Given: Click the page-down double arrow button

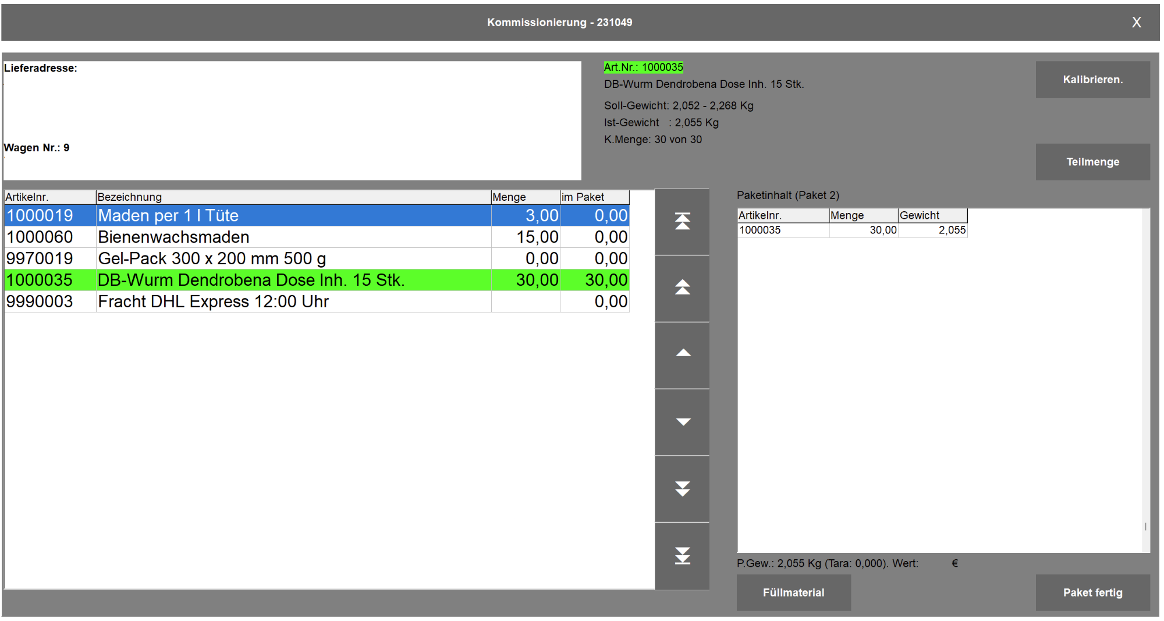Looking at the screenshot, I should [682, 489].
